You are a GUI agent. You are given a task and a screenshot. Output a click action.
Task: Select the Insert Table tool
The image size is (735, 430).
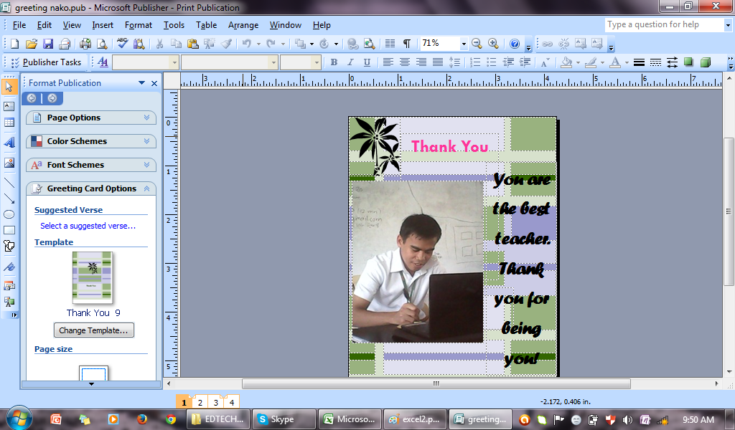pos(9,123)
